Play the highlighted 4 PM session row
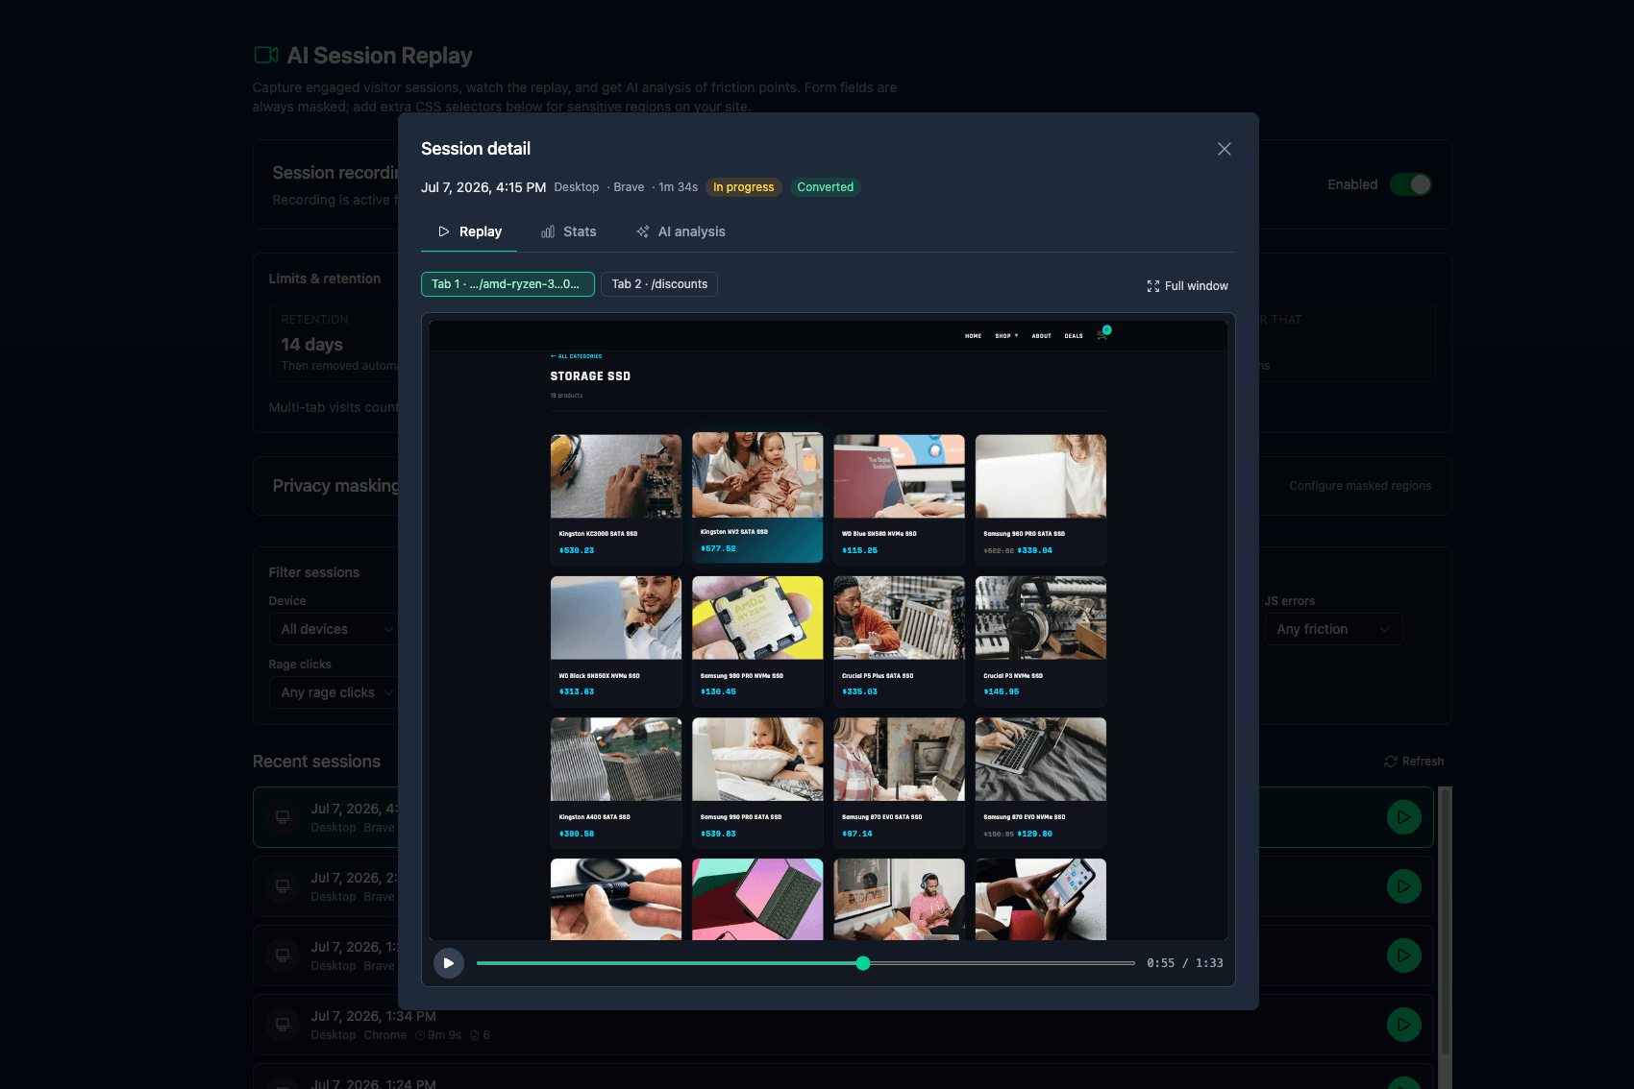The width and height of the screenshot is (1634, 1089). tap(1403, 817)
